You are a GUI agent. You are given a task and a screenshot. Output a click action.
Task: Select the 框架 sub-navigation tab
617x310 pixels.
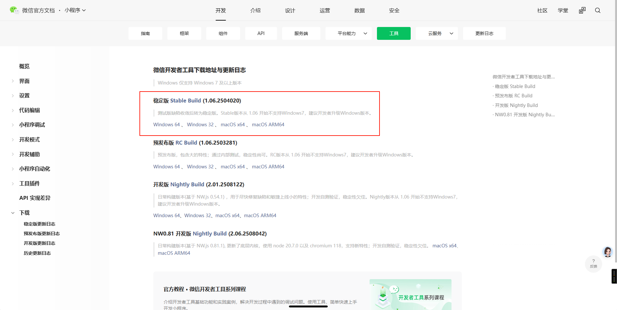184,33
